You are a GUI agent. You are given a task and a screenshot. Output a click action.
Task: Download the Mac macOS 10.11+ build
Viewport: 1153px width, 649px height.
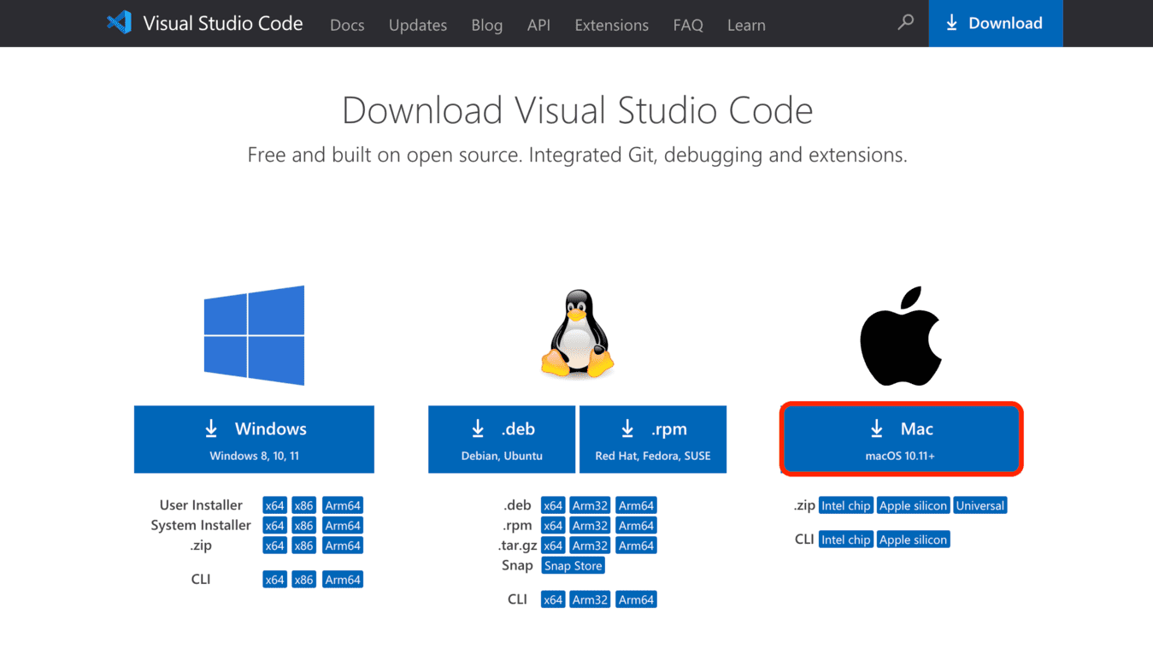[x=901, y=440]
